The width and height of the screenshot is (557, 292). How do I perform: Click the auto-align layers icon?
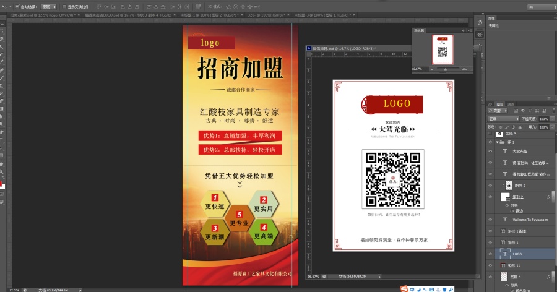(x=198, y=7)
